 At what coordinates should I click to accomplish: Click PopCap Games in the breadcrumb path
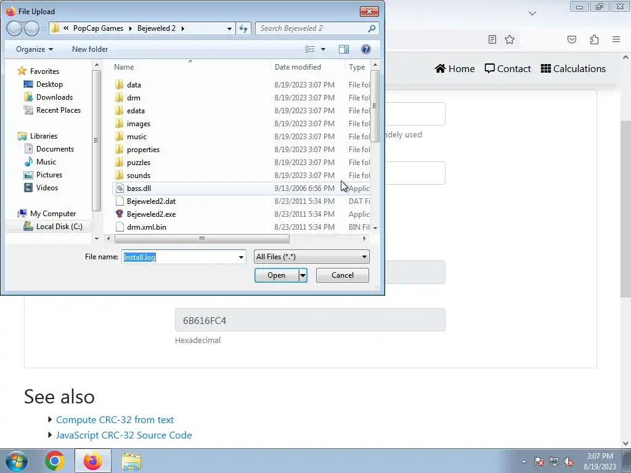[x=98, y=28]
